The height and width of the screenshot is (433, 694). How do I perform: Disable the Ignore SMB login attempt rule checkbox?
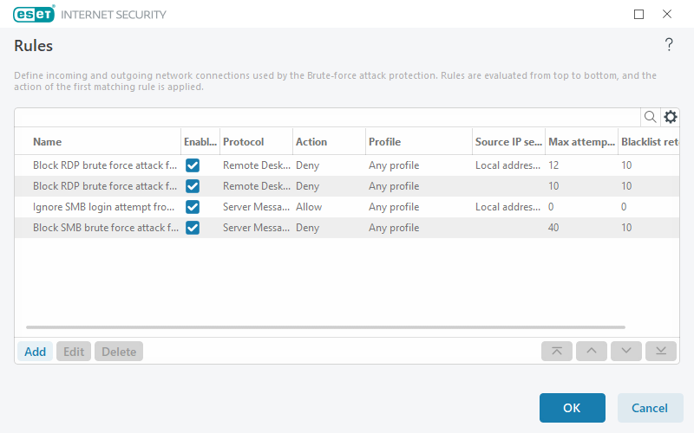pyautogui.click(x=193, y=207)
